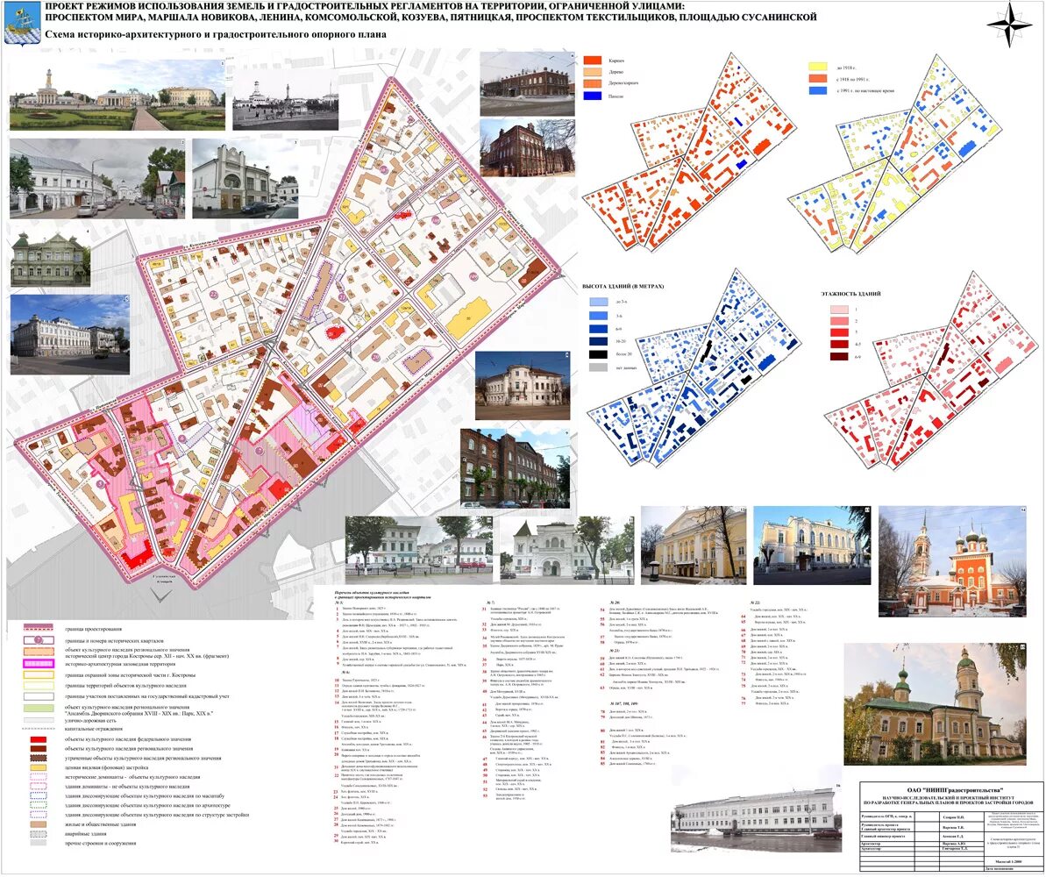Click the quarter number legend symbol with circle
This screenshot has height=877, width=1046.
point(39,641)
